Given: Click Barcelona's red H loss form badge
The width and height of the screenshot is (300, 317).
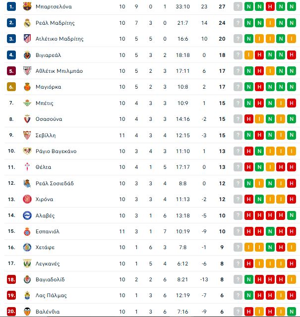Looking at the screenshot, I should 270,6.
